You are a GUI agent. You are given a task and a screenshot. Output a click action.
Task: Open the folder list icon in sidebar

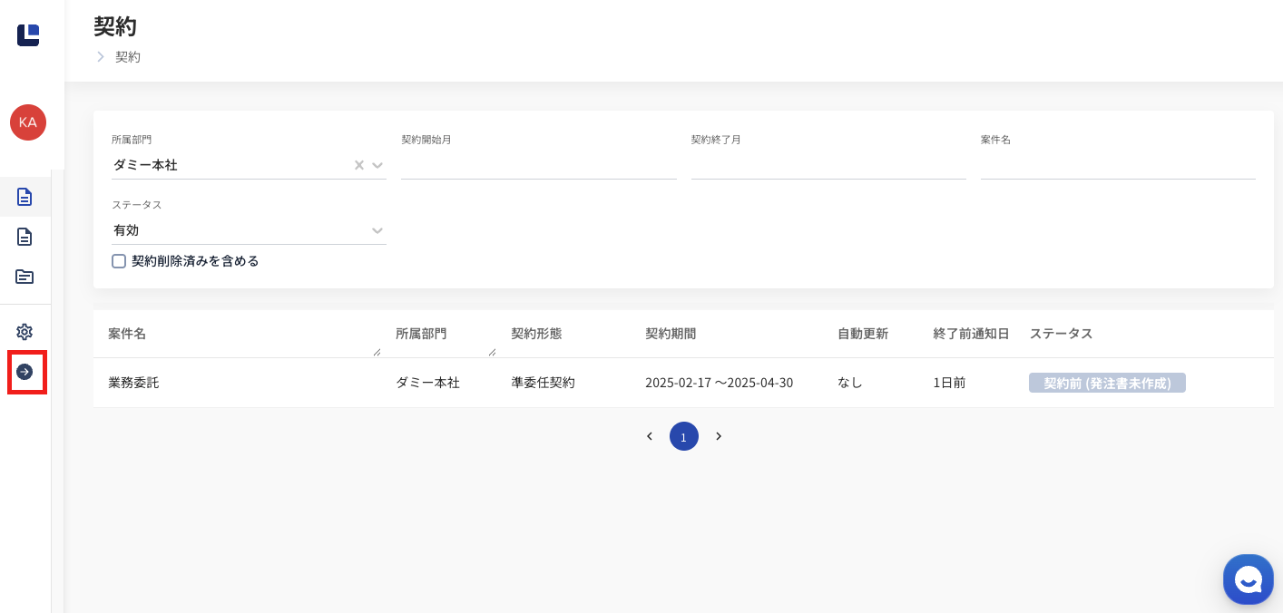pos(24,277)
